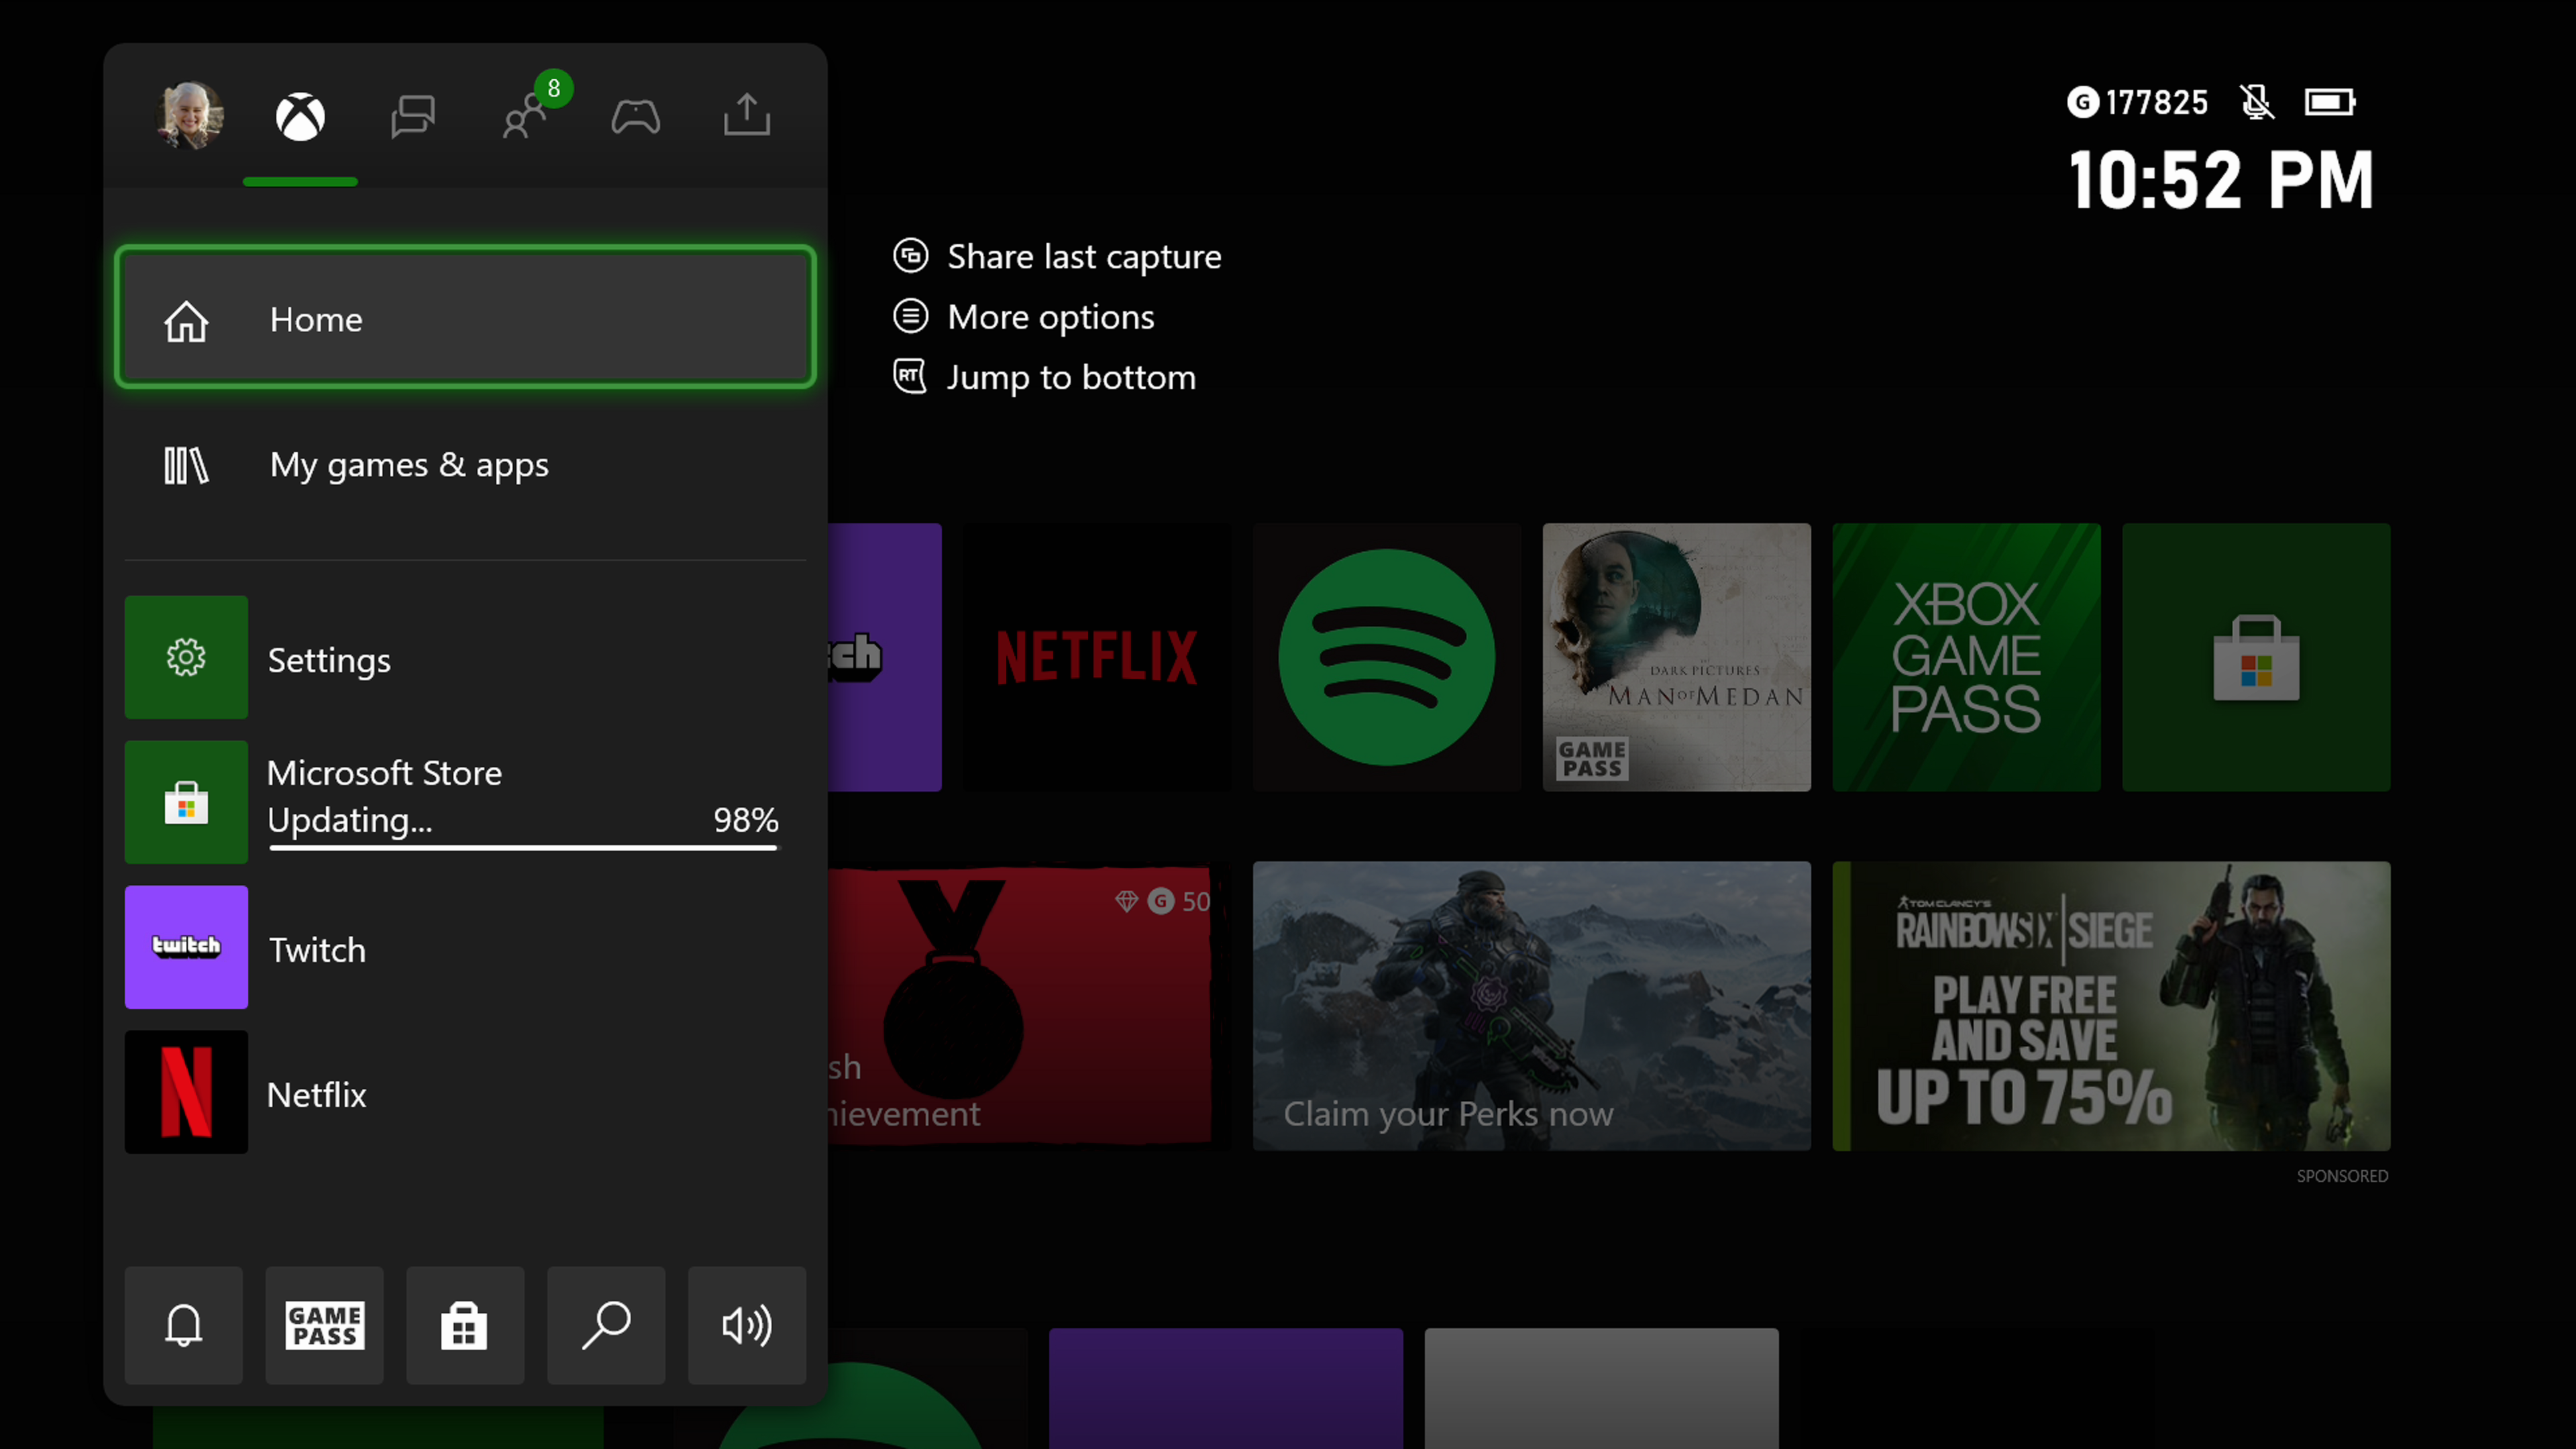Open Xbox Game Pass tile
The height and width of the screenshot is (1449, 2576).
click(1967, 657)
